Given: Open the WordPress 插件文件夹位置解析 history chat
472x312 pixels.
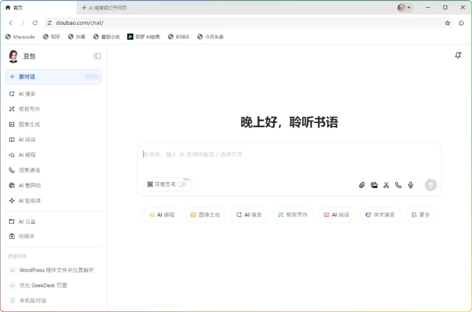Looking at the screenshot, I should click(x=53, y=270).
